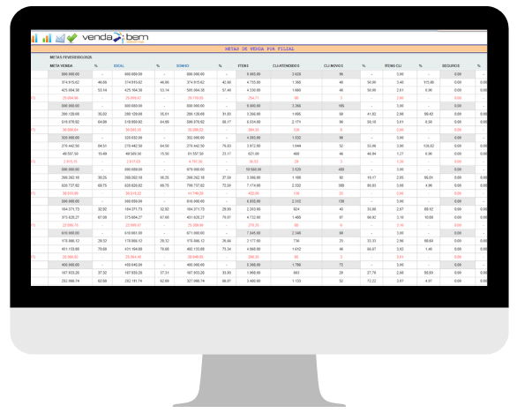This screenshot has width=517, height=413.
Task: Click the METAS FEVEREIRO/2025 label
Action: tap(71, 57)
